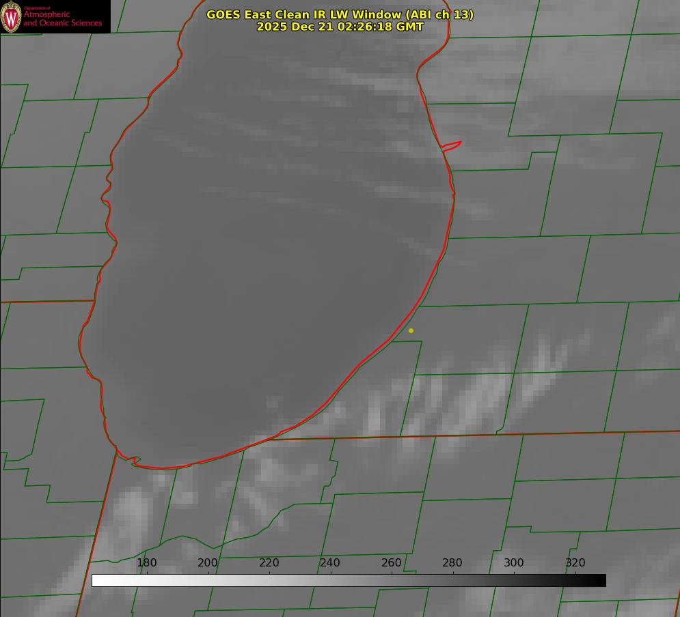This screenshot has width=680, height=617.
Task: Click the 220 colorbar temperature label
Action: [269, 563]
